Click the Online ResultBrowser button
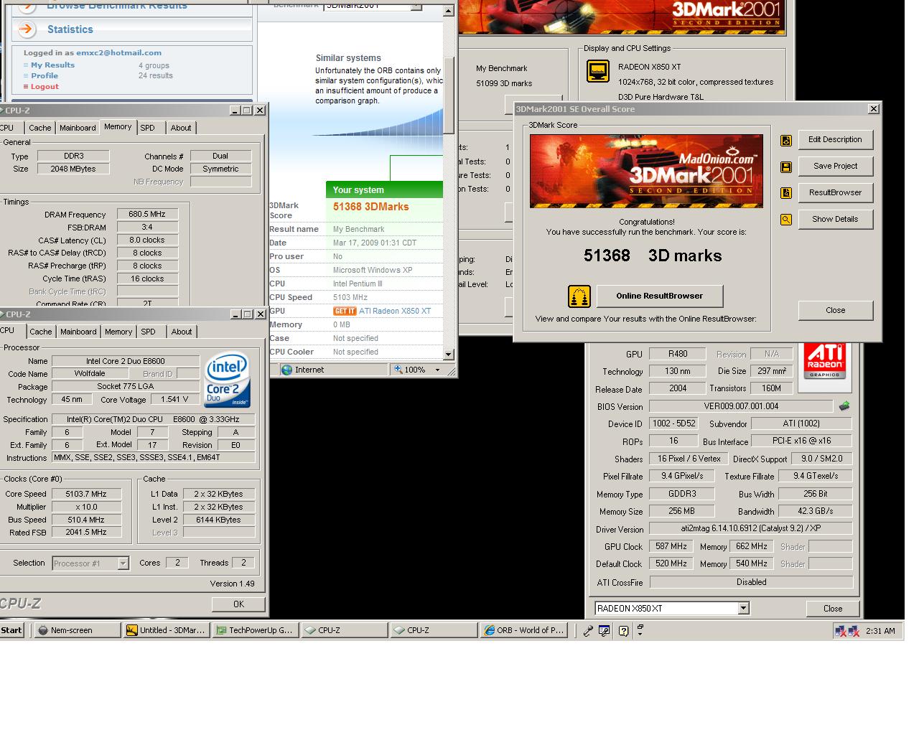The image size is (919, 735). click(x=659, y=296)
